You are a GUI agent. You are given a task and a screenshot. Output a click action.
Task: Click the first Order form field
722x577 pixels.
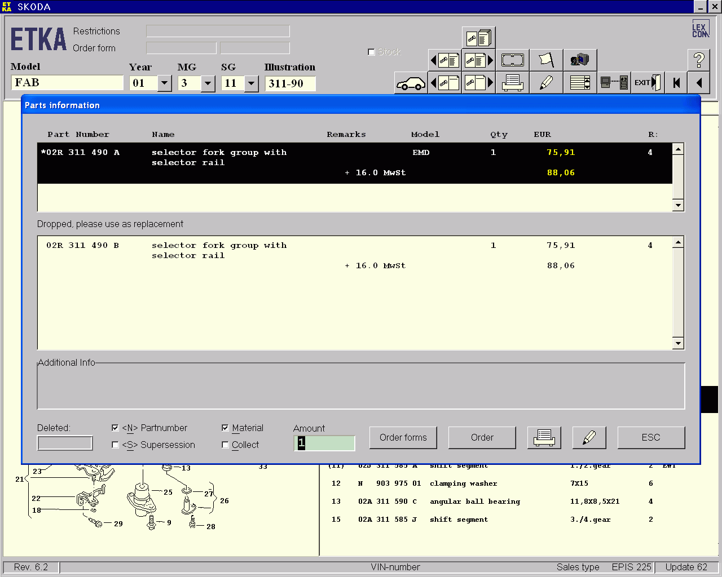coord(181,48)
